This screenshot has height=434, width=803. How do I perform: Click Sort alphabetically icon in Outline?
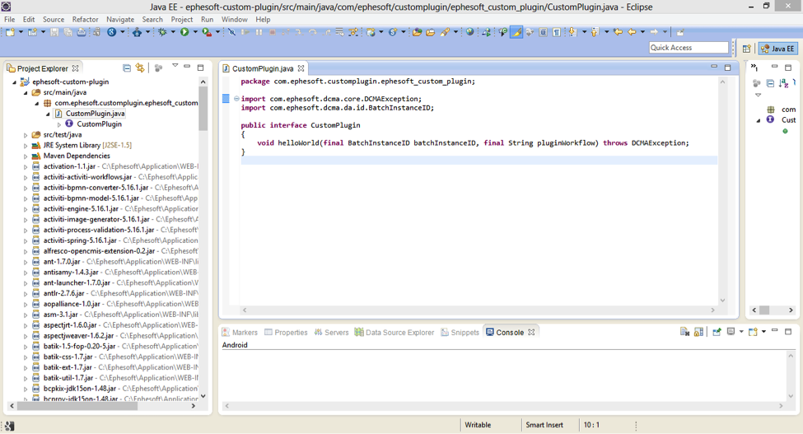pyautogui.click(x=783, y=83)
